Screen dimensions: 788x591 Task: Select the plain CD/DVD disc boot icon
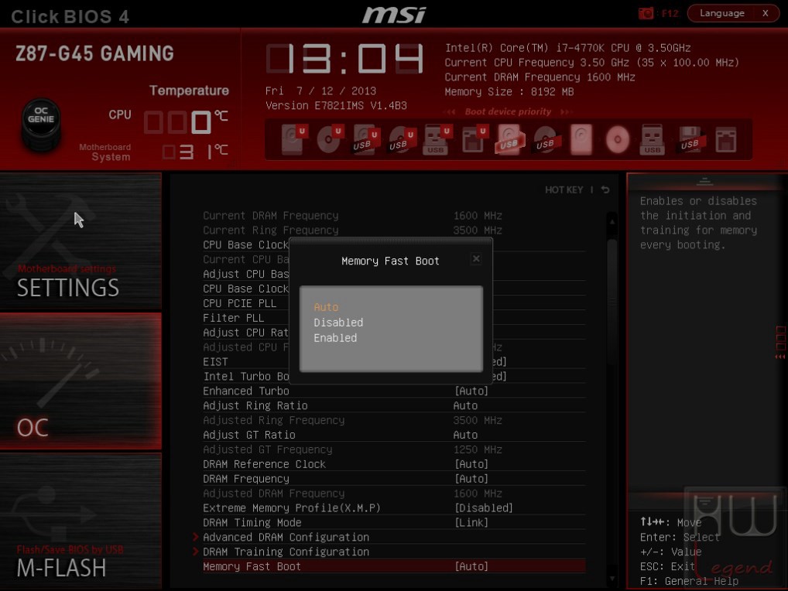pos(618,139)
